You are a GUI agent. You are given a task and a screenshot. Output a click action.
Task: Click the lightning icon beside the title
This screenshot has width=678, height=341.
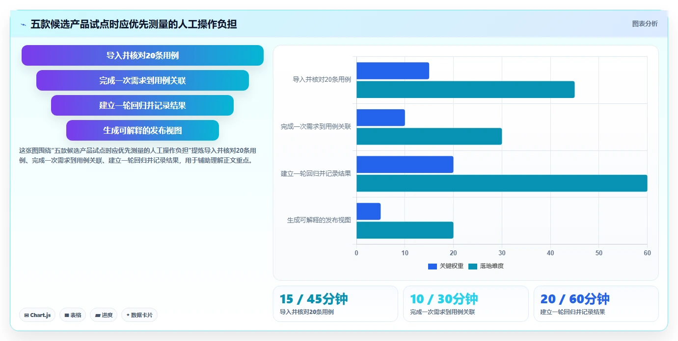click(23, 24)
